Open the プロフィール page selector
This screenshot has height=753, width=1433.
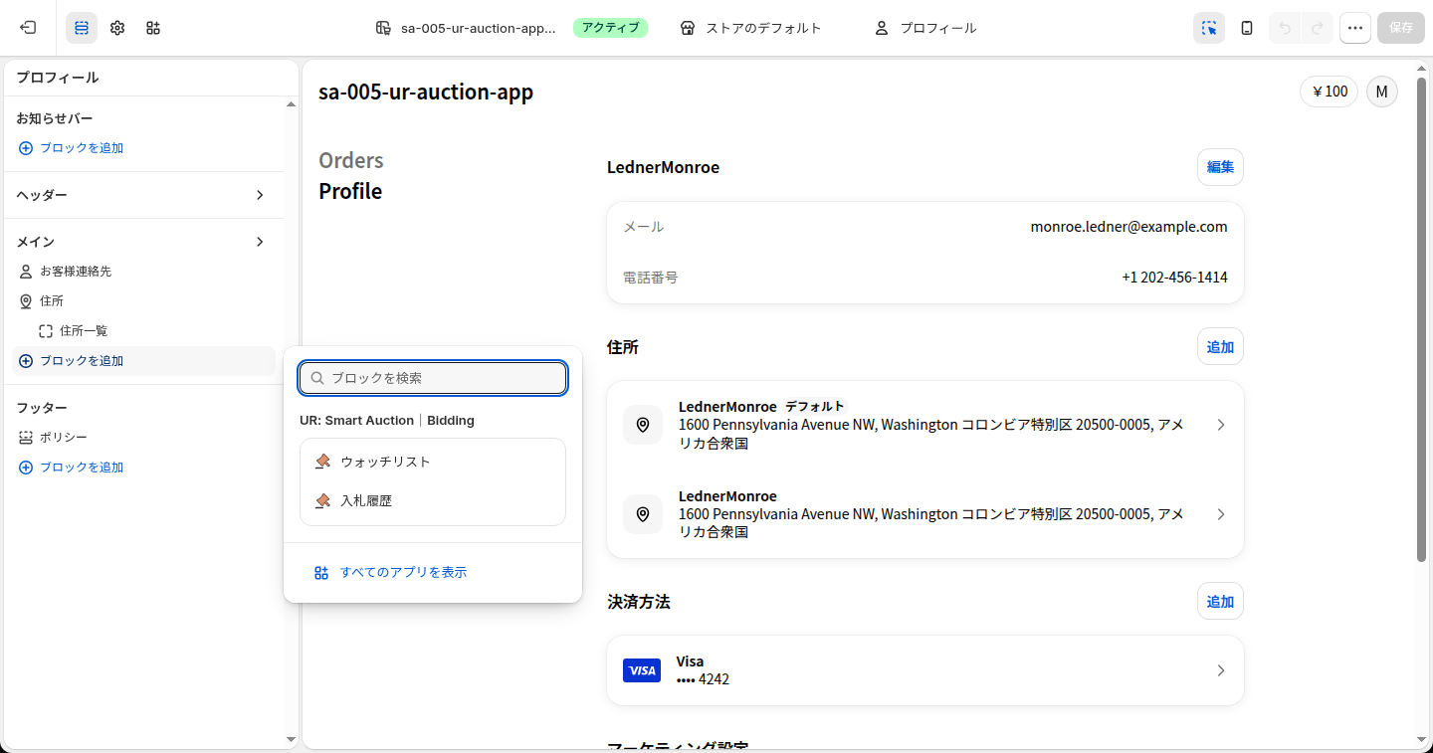tap(925, 28)
